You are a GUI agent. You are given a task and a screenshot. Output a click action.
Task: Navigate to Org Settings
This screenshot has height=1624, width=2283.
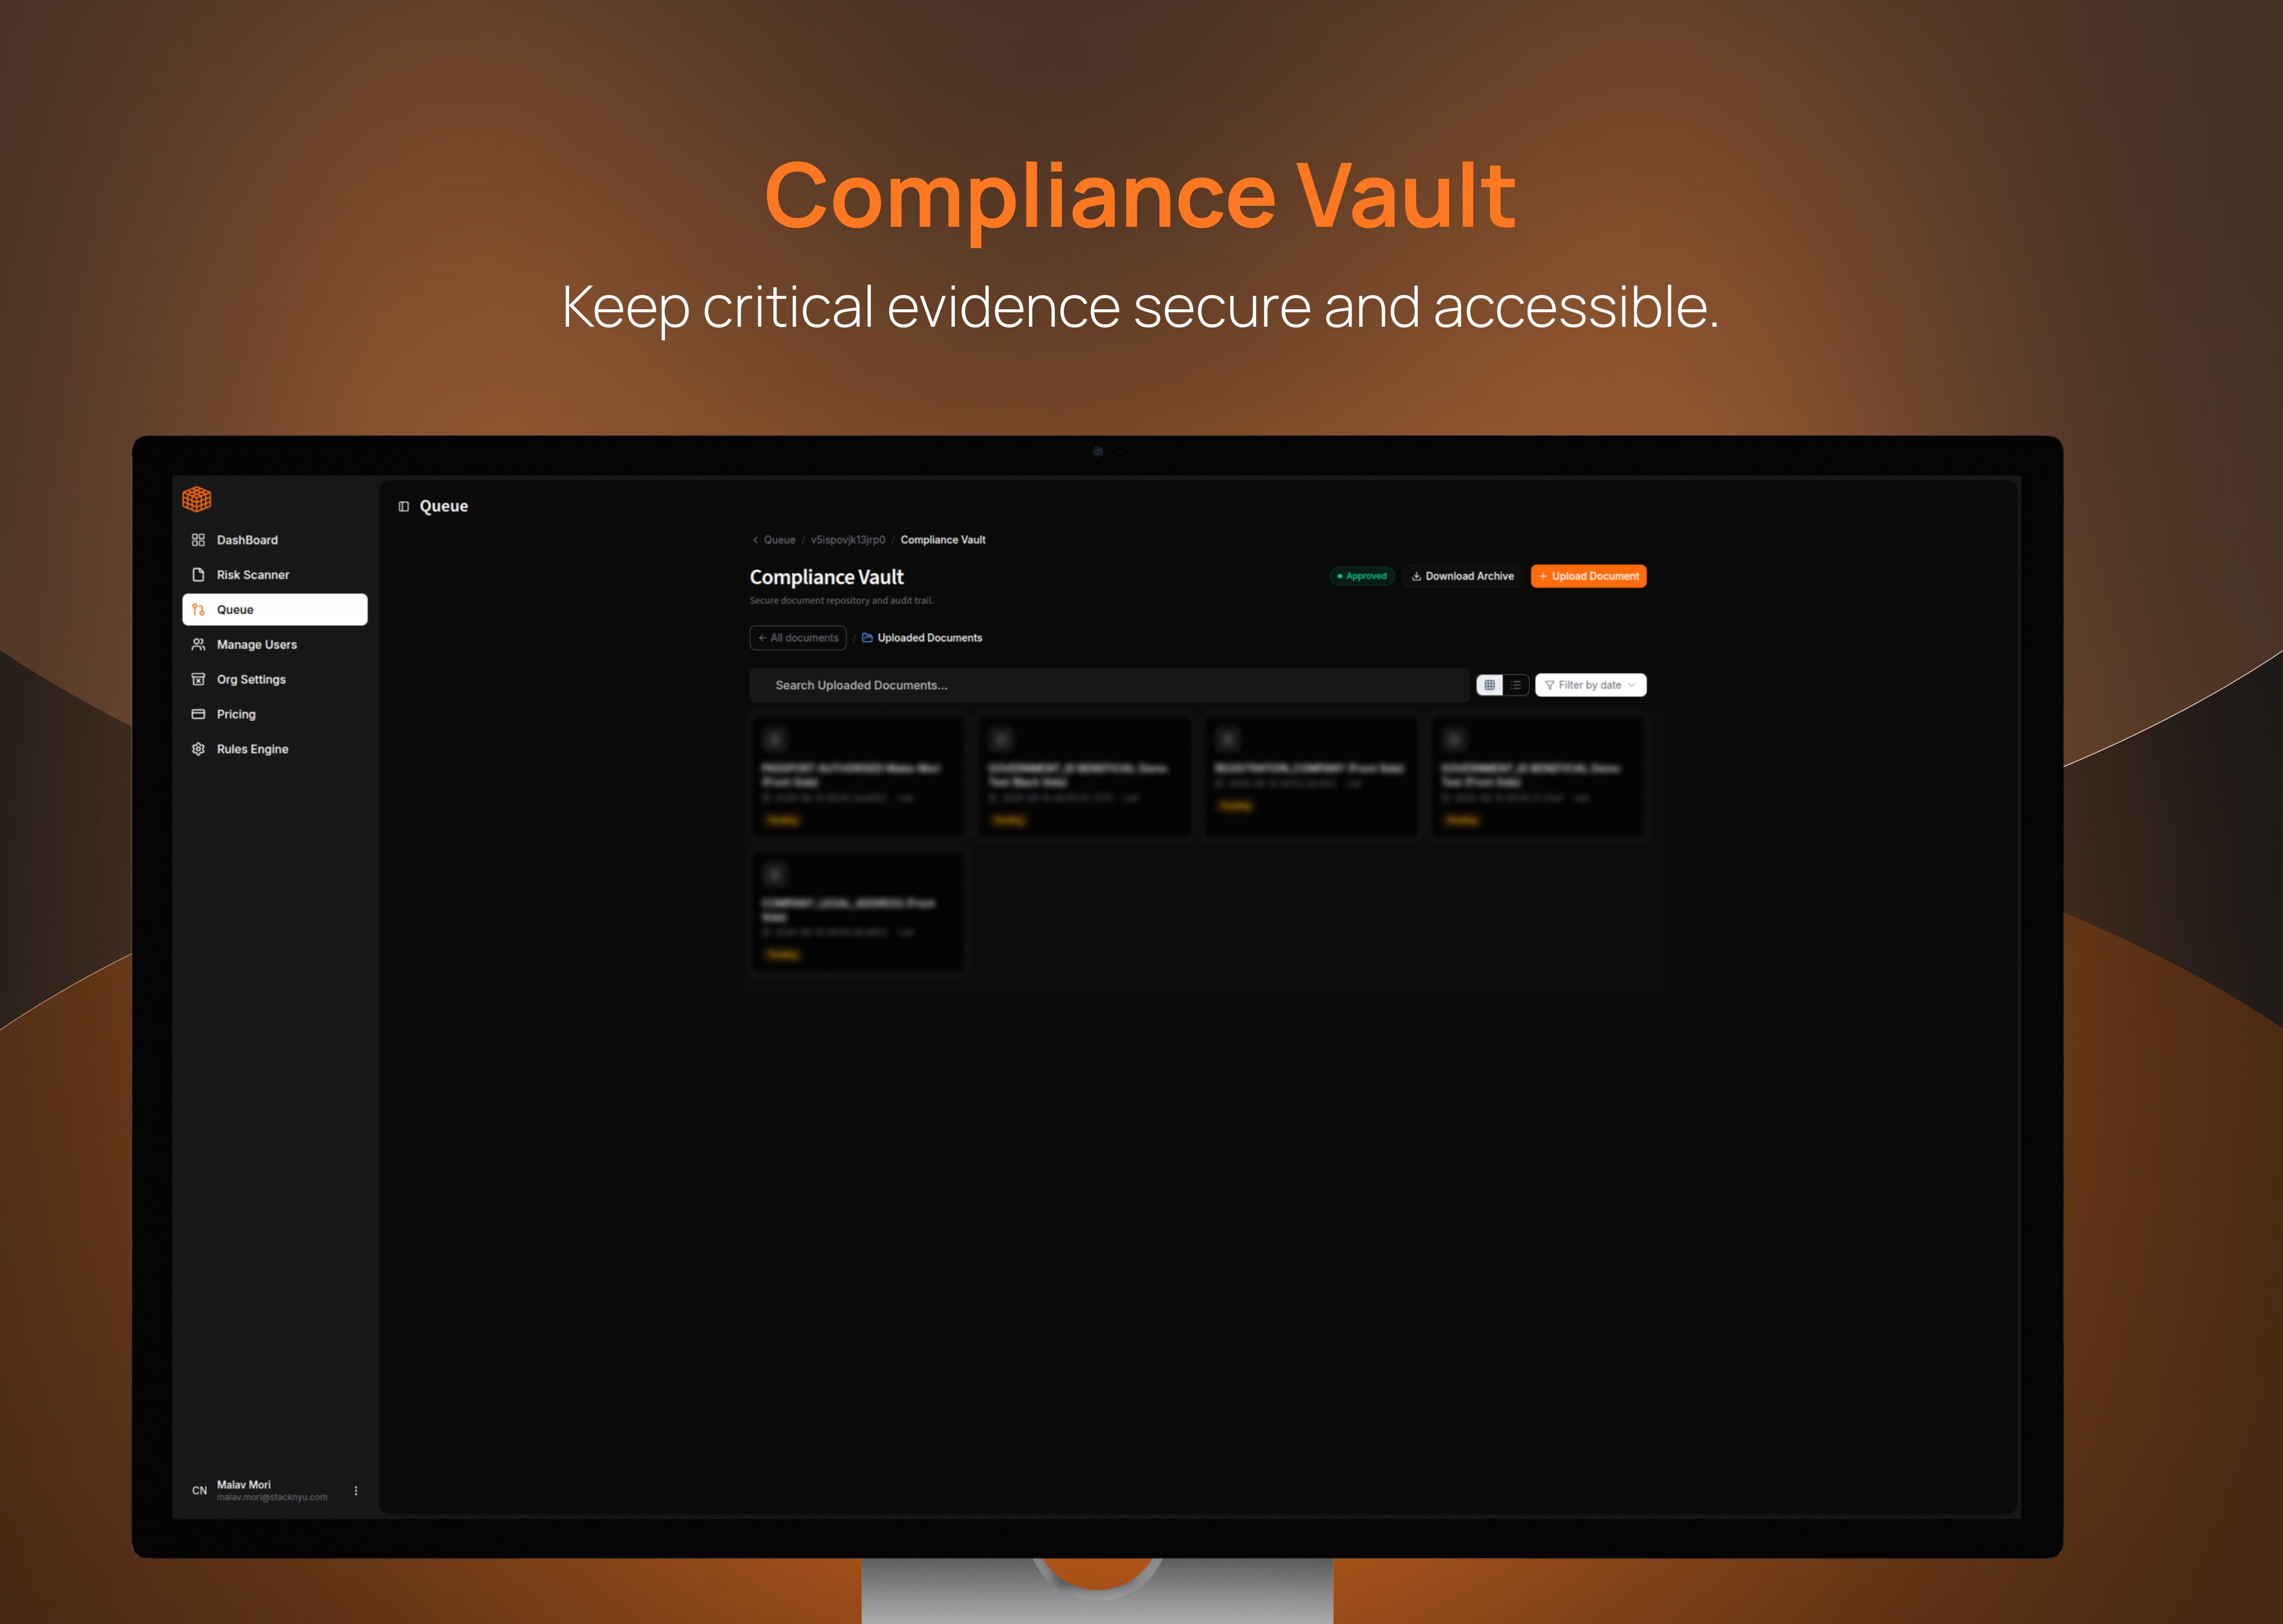click(275, 680)
